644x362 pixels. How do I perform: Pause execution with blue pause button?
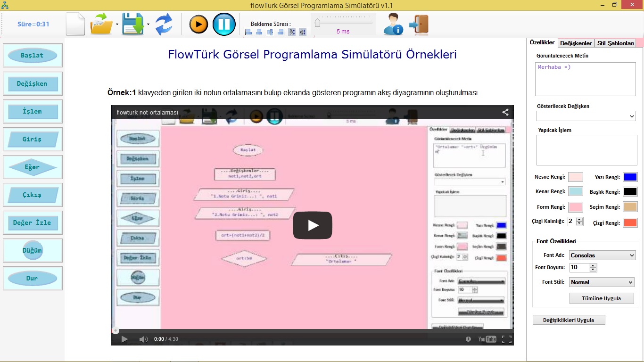[224, 24]
